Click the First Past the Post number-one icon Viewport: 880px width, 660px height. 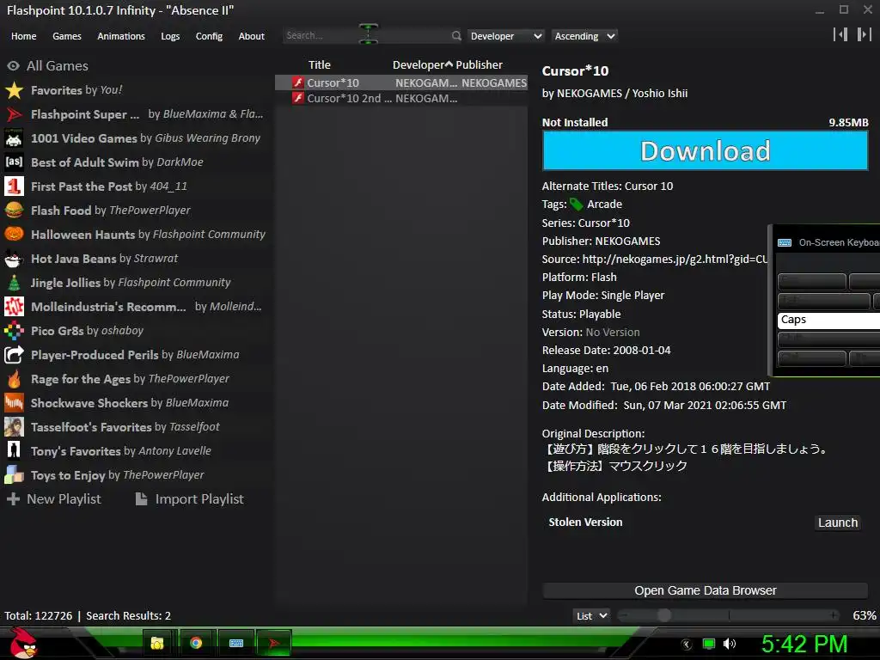(x=14, y=186)
